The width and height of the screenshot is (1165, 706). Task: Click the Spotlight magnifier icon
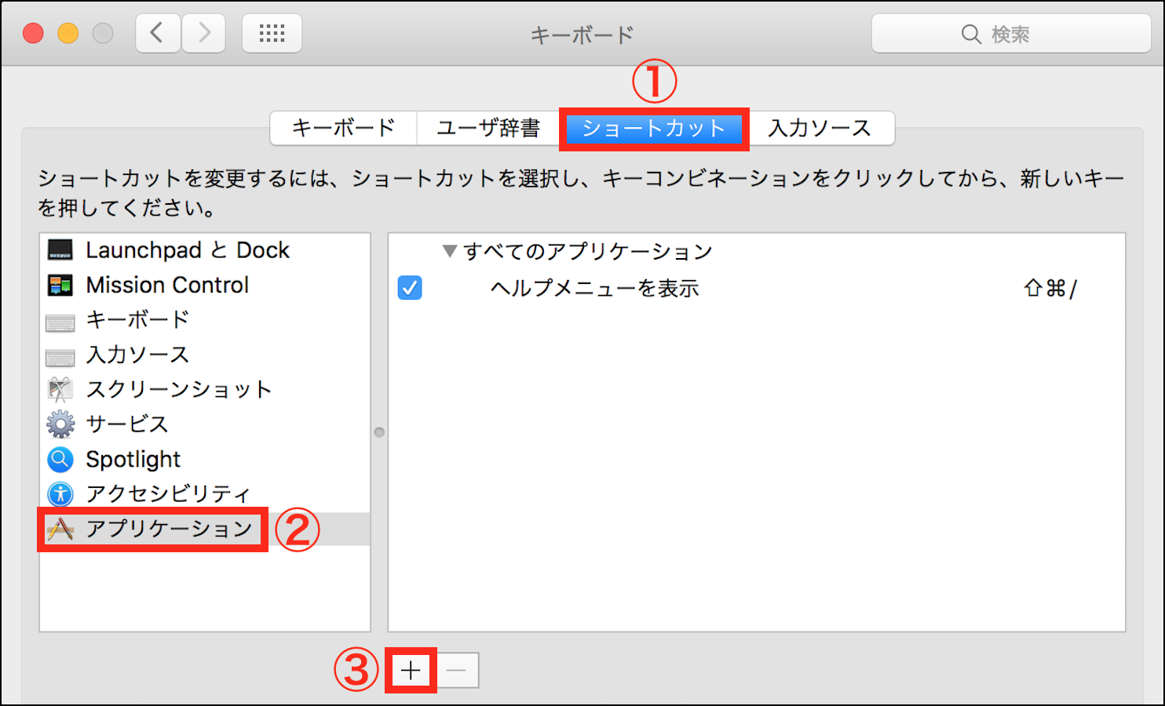click(60, 459)
